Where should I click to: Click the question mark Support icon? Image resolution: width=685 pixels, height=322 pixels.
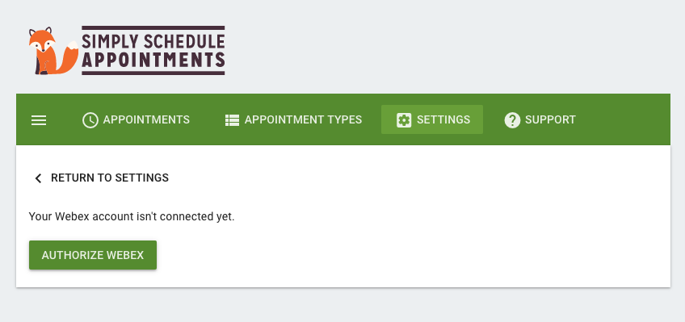point(512,120)
